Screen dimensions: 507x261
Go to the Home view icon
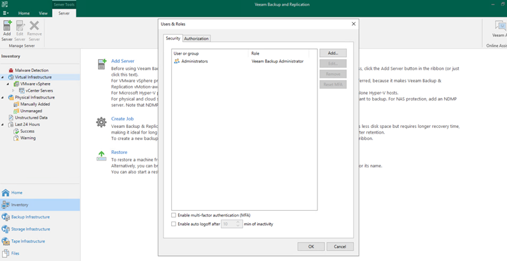tap(6, 192)
